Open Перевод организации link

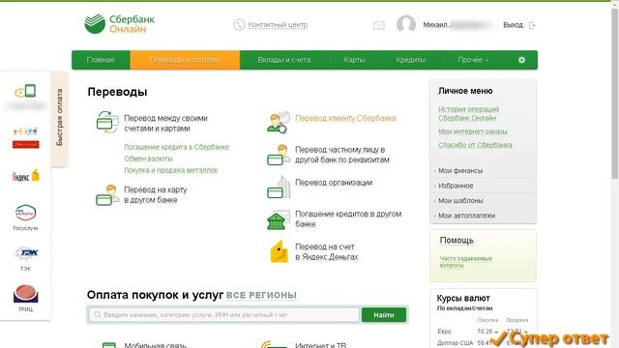tap(334, 183)
